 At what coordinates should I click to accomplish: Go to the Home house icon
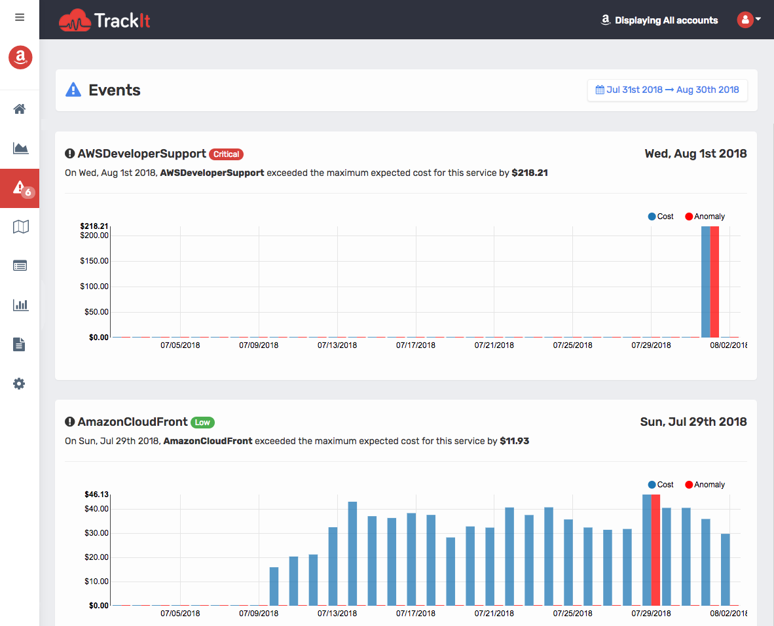point(20,109)
